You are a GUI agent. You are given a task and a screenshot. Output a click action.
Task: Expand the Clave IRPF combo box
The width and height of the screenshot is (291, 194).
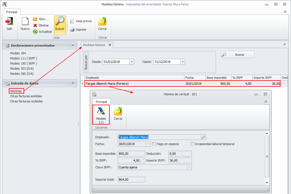click(189, 167)
